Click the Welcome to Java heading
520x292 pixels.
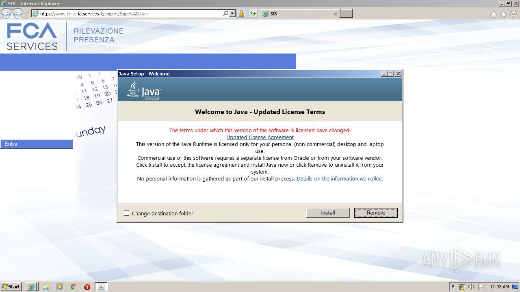point(260,112)
